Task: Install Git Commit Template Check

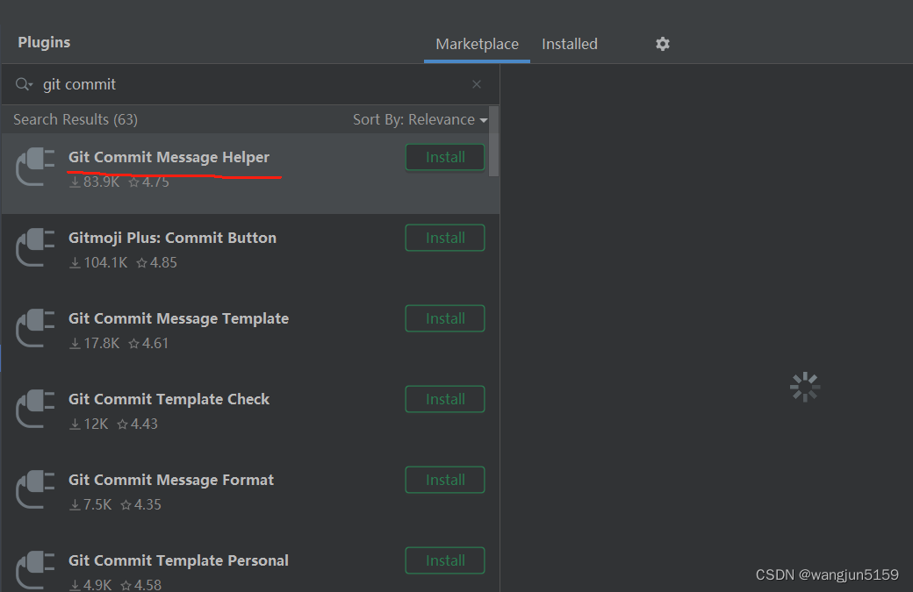Action: tap(445, 400)
